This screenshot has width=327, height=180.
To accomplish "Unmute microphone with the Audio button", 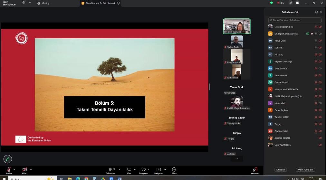I will (x=9, y=170).
